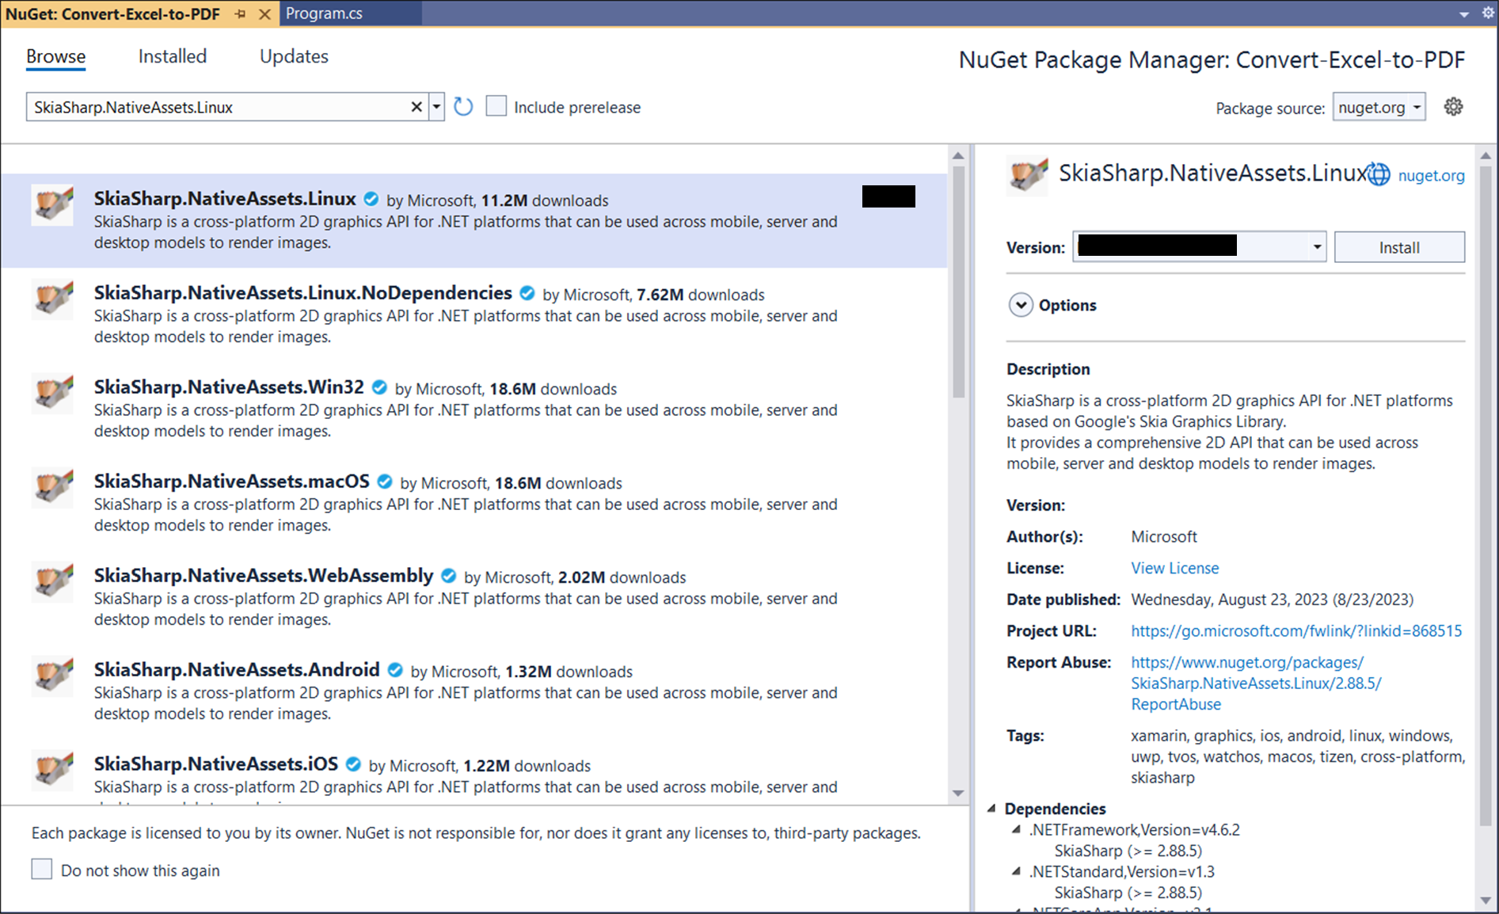Open the document tabs overflow arrow

(1464, 14)
